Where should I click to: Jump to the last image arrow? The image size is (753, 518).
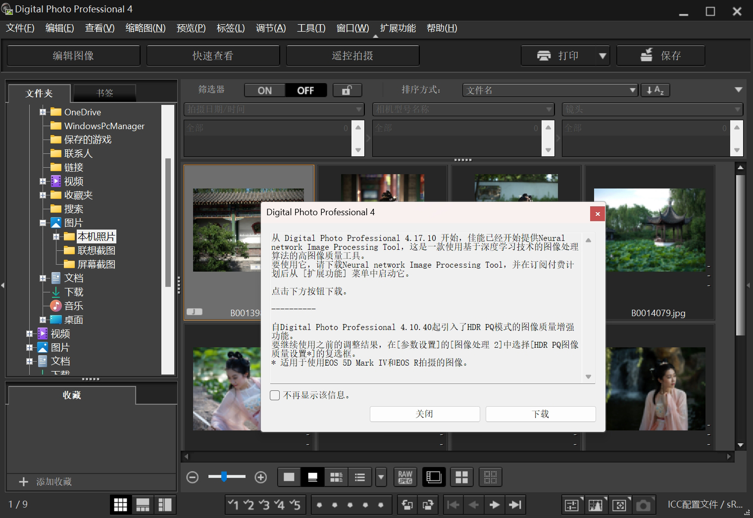click(515, 505)
